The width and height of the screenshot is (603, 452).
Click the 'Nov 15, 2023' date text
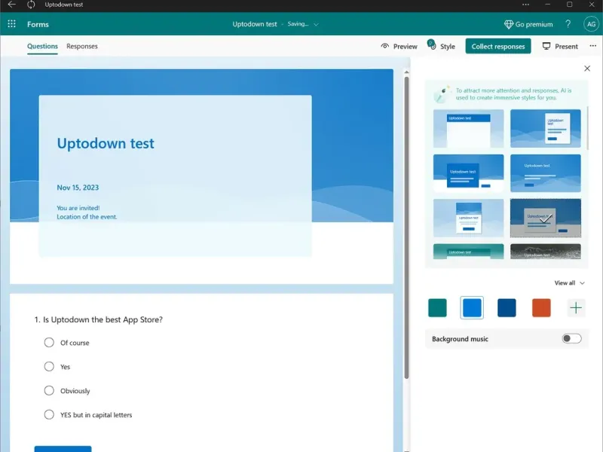point(78,188)
